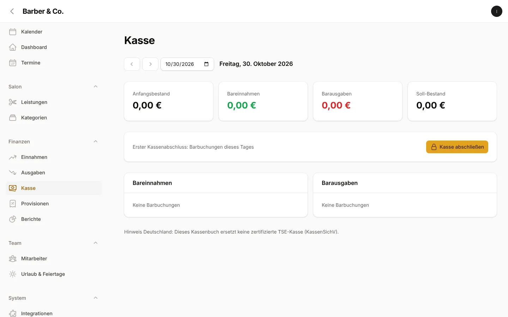This screenshot has height=317, width=508.
Task: Open the Einnahmen link
Action: pyautogui.click(x=54, y=157)
